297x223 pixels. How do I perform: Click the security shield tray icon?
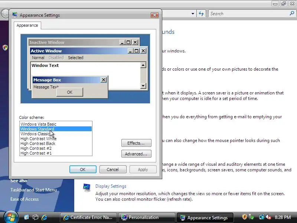[x=245, y=217]
